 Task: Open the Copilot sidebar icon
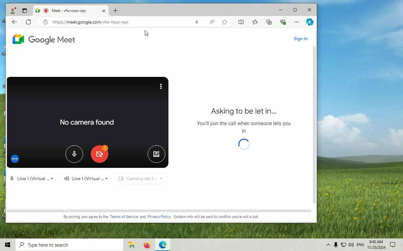(310, 22)
